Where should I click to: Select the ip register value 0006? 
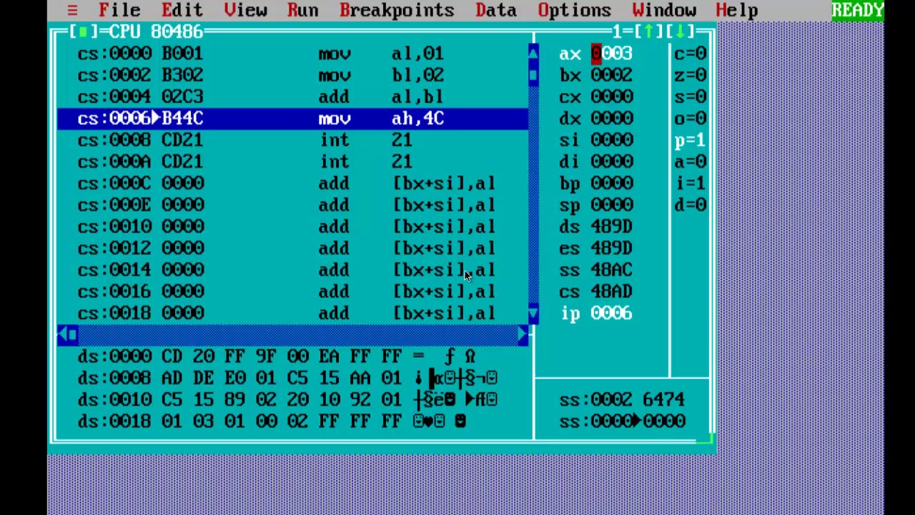coord(611,313)
